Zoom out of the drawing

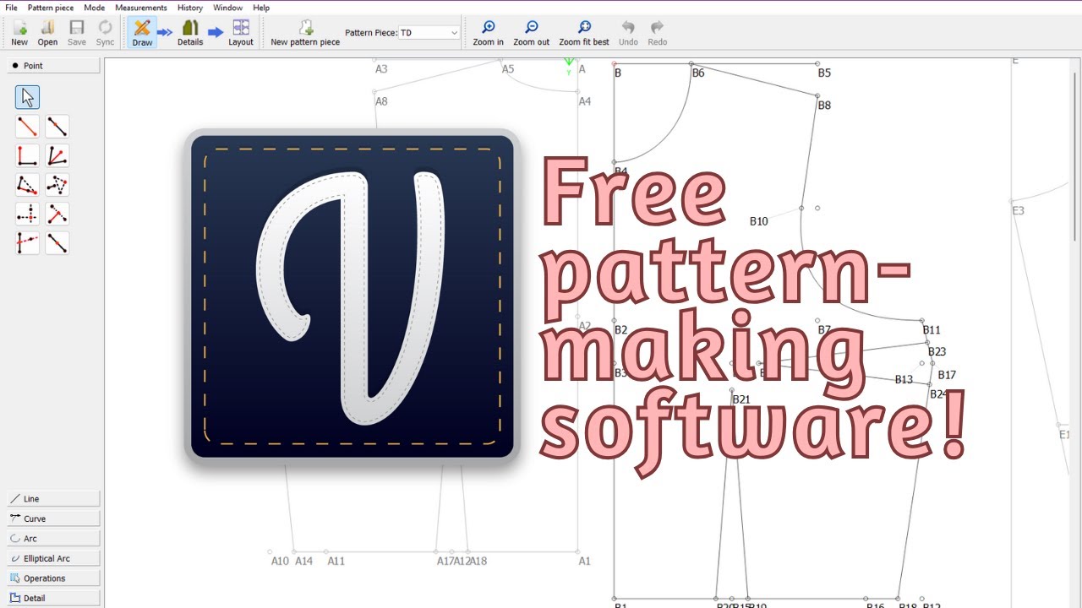pyautogui.click(x=531, y=33)
